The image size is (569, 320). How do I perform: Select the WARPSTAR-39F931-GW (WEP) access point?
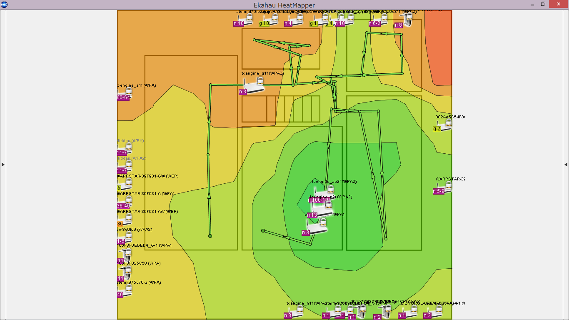125,184
